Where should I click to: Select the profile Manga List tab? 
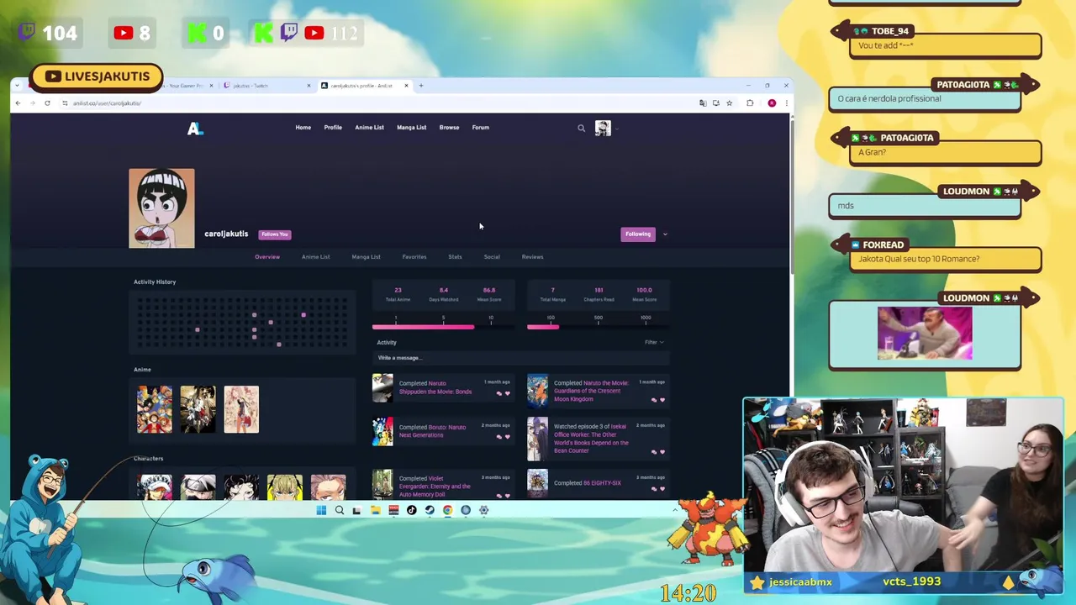point(366,257)
